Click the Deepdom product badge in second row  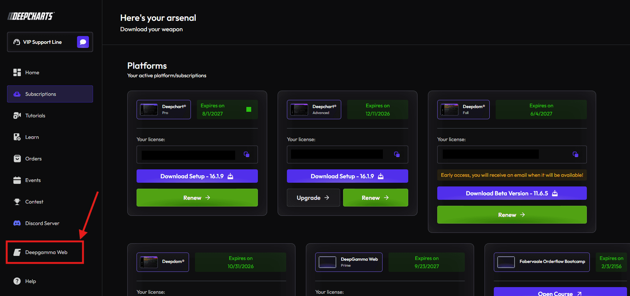coord(163,262)
